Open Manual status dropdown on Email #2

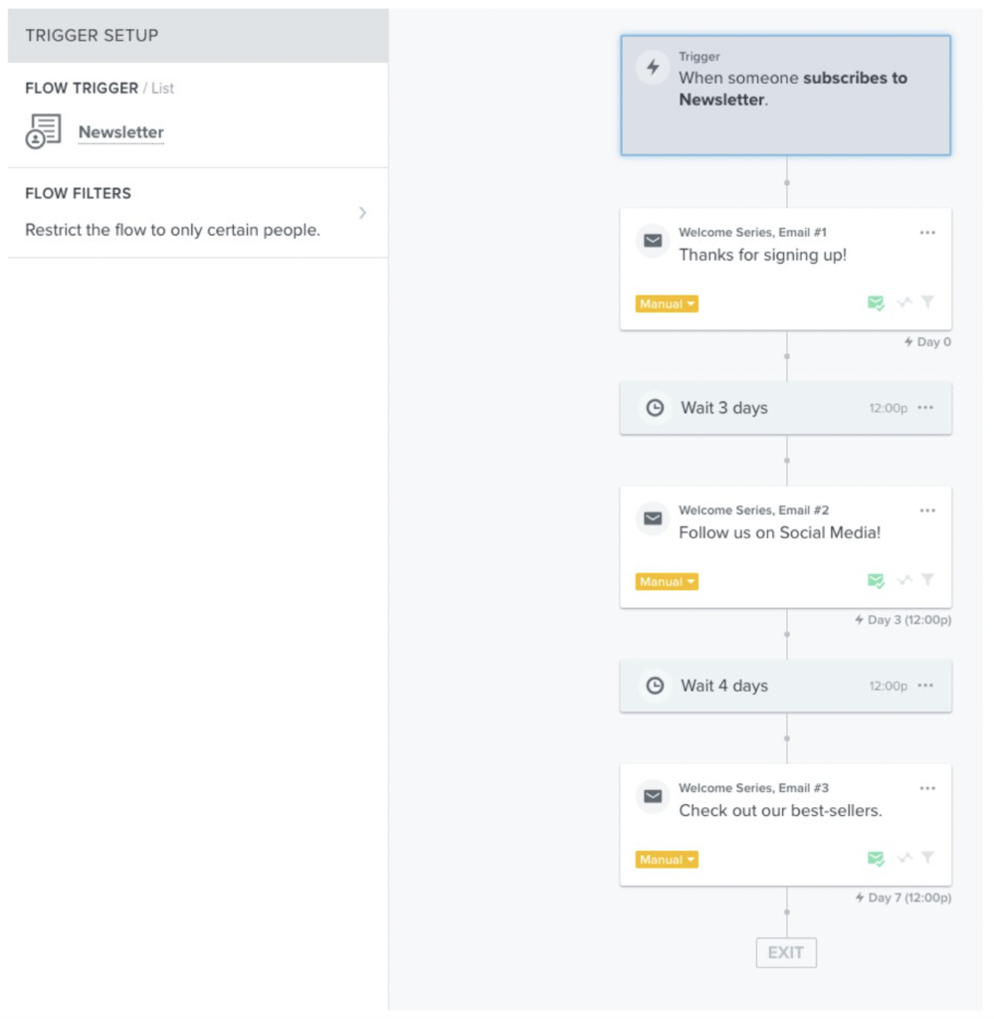[x=667, y=581]
